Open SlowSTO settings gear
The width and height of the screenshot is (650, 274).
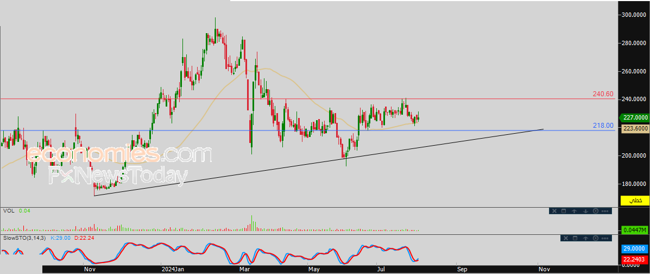(x=596, y=238)
